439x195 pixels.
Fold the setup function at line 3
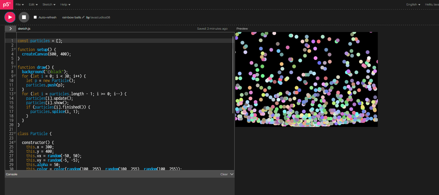tap(15, 49)
